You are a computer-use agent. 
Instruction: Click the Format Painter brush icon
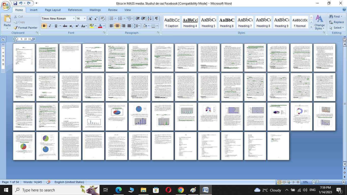pyautogui.click(x=15, y=28)
